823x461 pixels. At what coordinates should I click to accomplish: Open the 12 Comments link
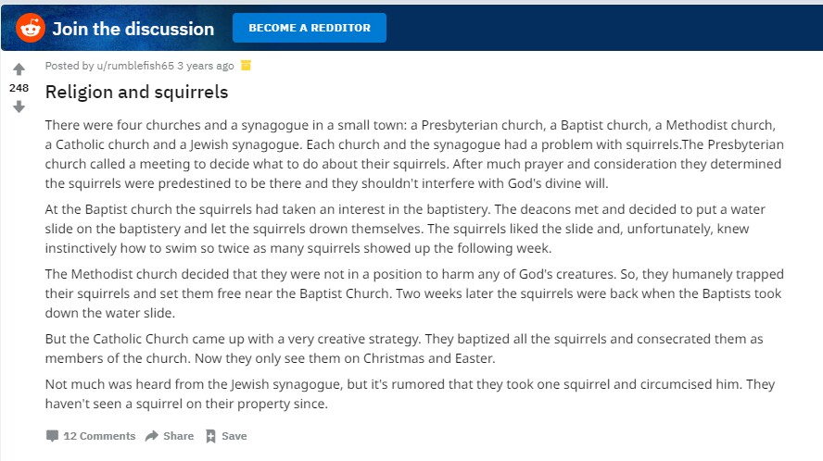pos(99,436)
